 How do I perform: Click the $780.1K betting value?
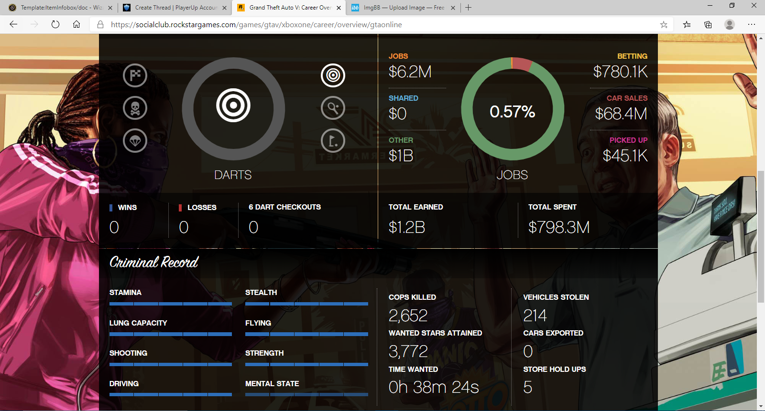point(621,72)
